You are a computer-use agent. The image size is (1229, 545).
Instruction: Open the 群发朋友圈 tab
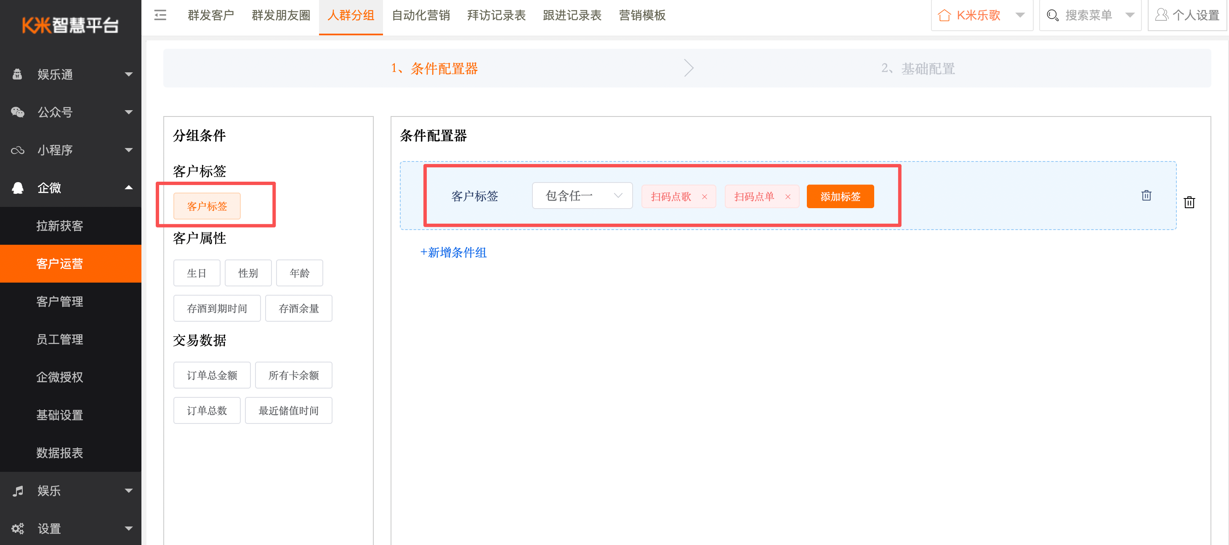pos(281,15)
